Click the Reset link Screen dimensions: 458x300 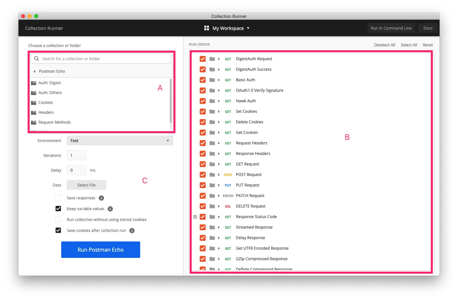(428, 45)
